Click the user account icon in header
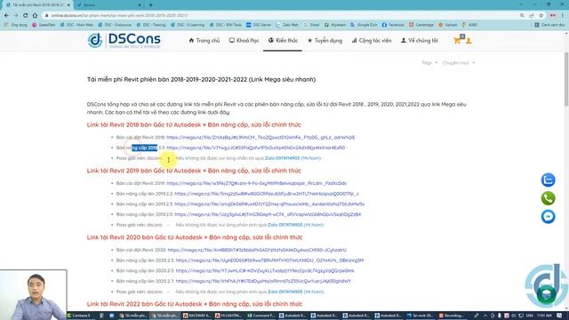Screen dimensions: 569x320 pos(469,41)
